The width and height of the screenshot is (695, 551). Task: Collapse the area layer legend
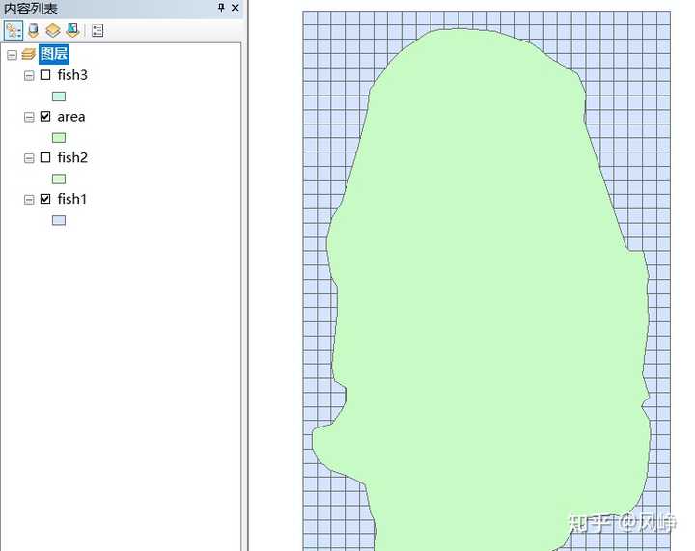(x=29, y=117)
